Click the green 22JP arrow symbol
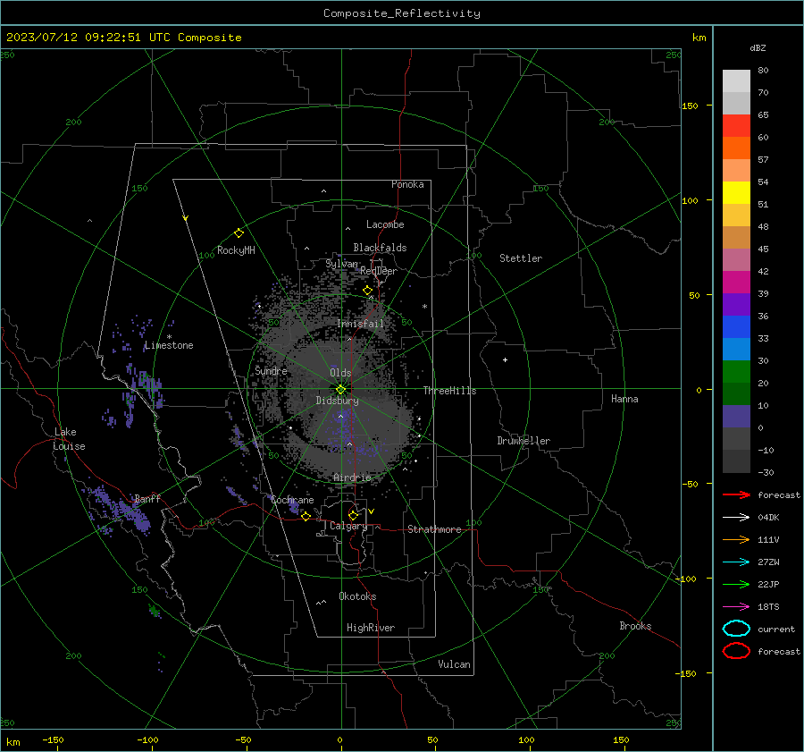Image resolution: width=804 pixels, height=752 pixels. coord(736,584)
